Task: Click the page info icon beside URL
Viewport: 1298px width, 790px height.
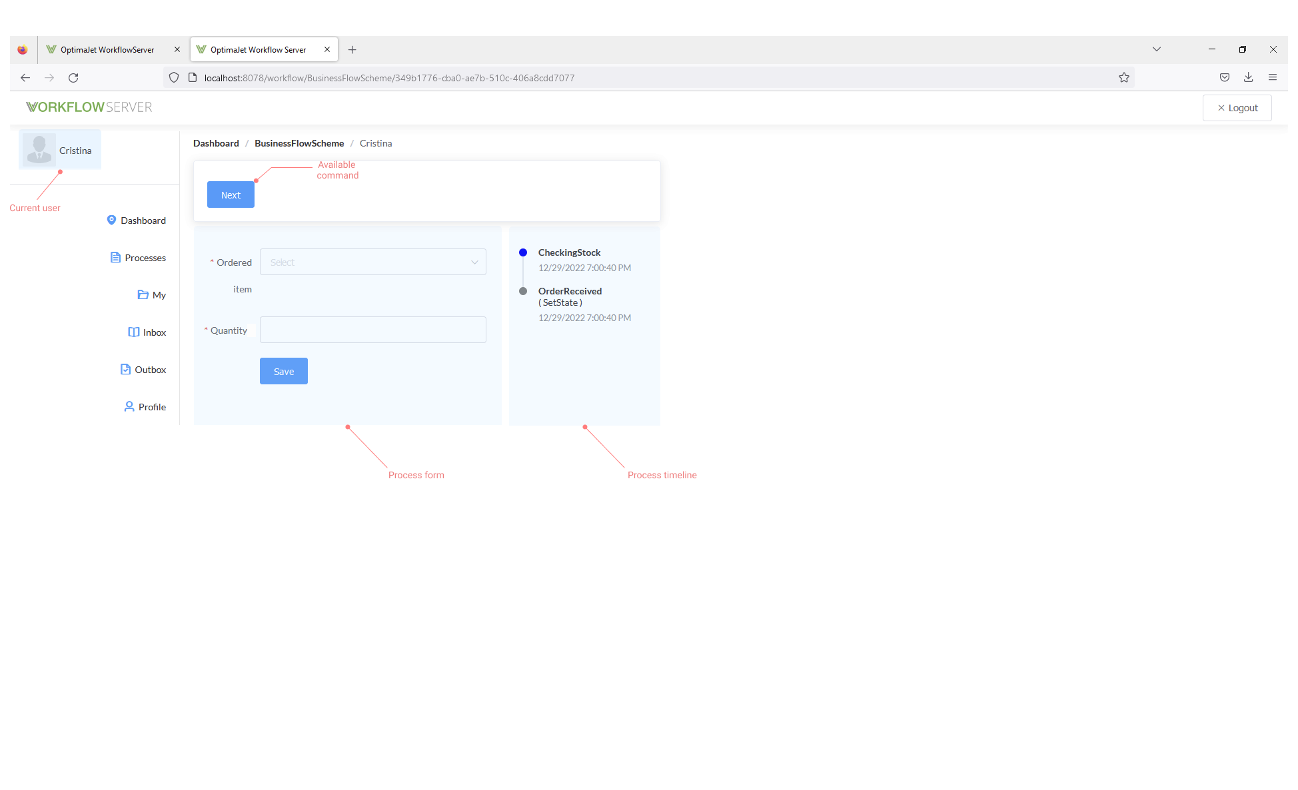Action: point(193,77)
